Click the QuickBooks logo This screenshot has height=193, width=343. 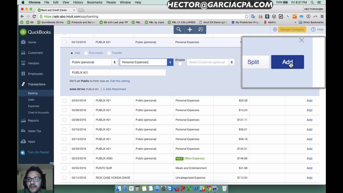pyautogui.click(x=35, y=32)
